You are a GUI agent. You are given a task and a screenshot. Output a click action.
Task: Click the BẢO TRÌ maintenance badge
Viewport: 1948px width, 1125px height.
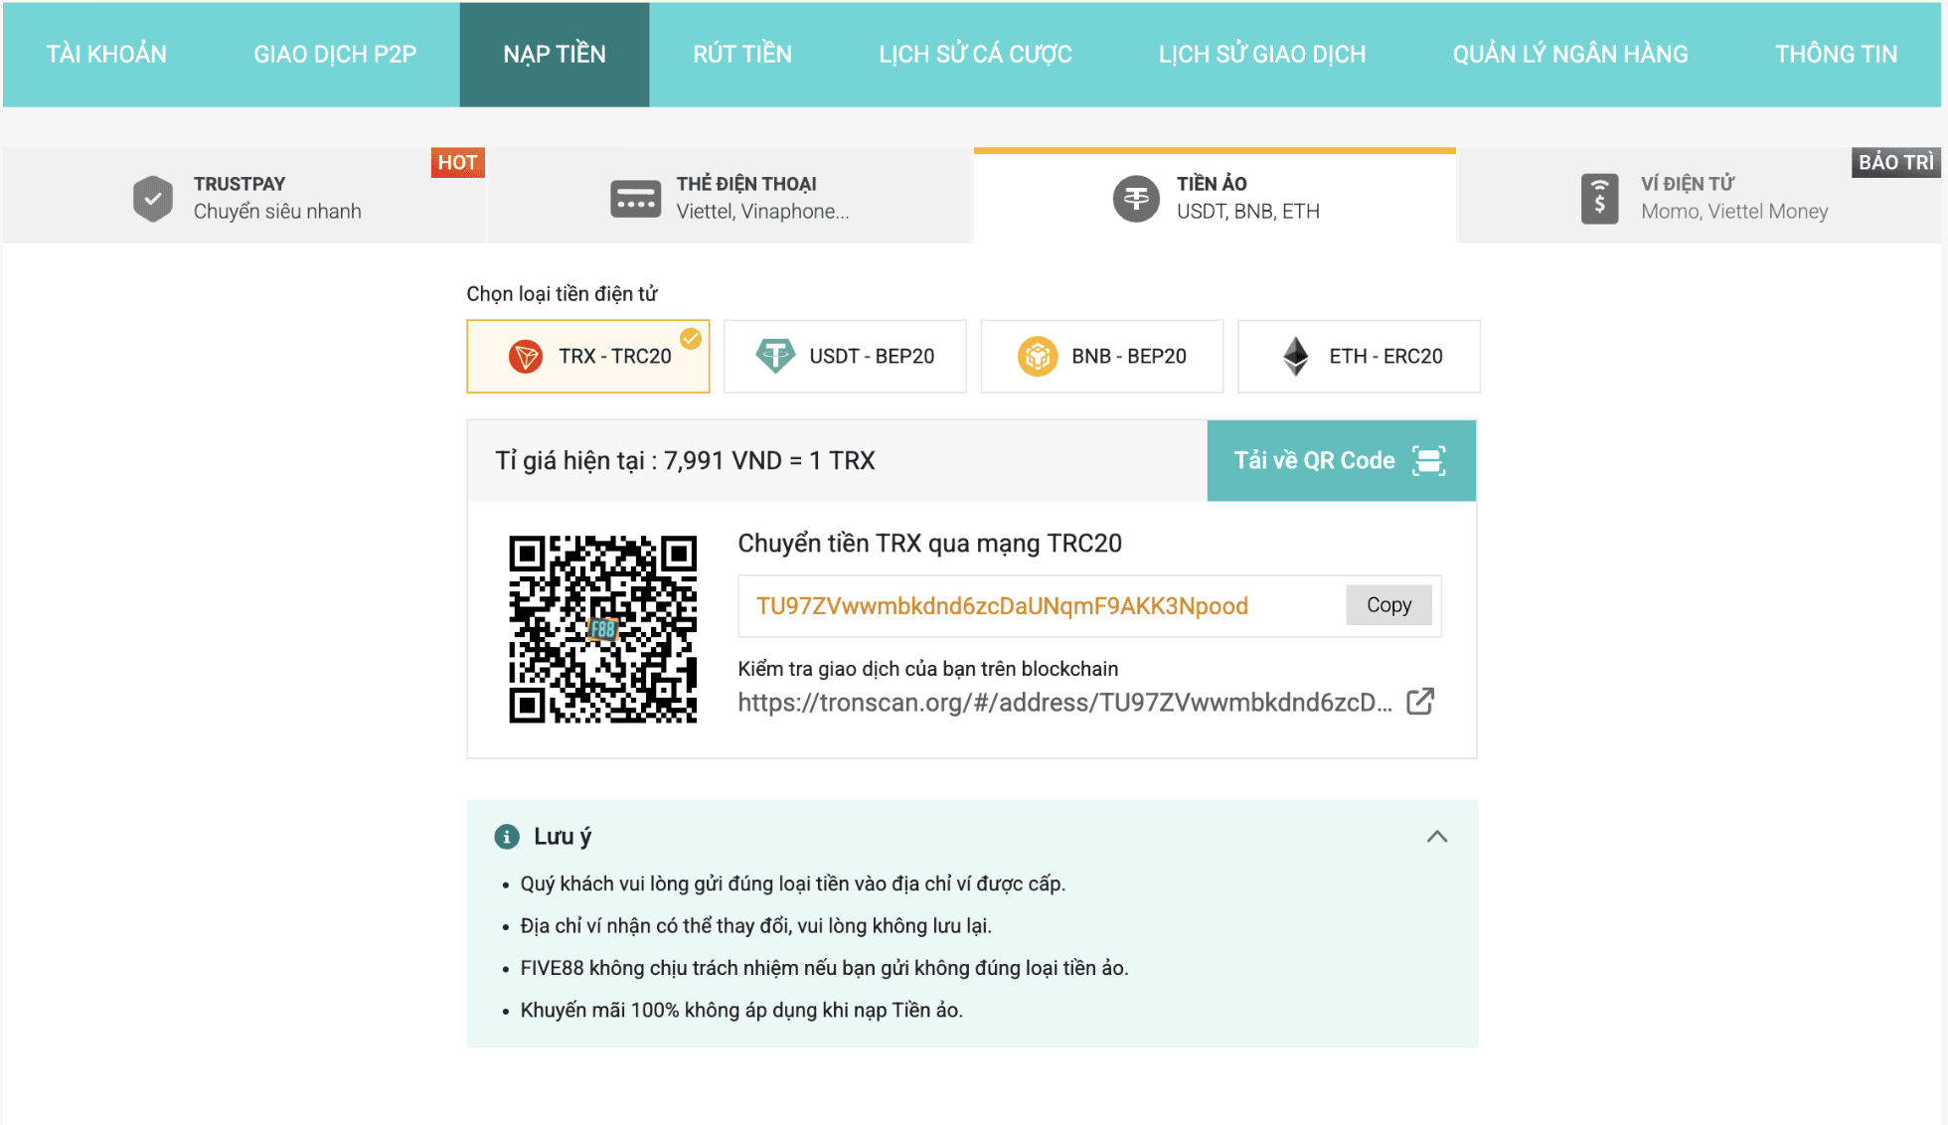click(1895, 163)
